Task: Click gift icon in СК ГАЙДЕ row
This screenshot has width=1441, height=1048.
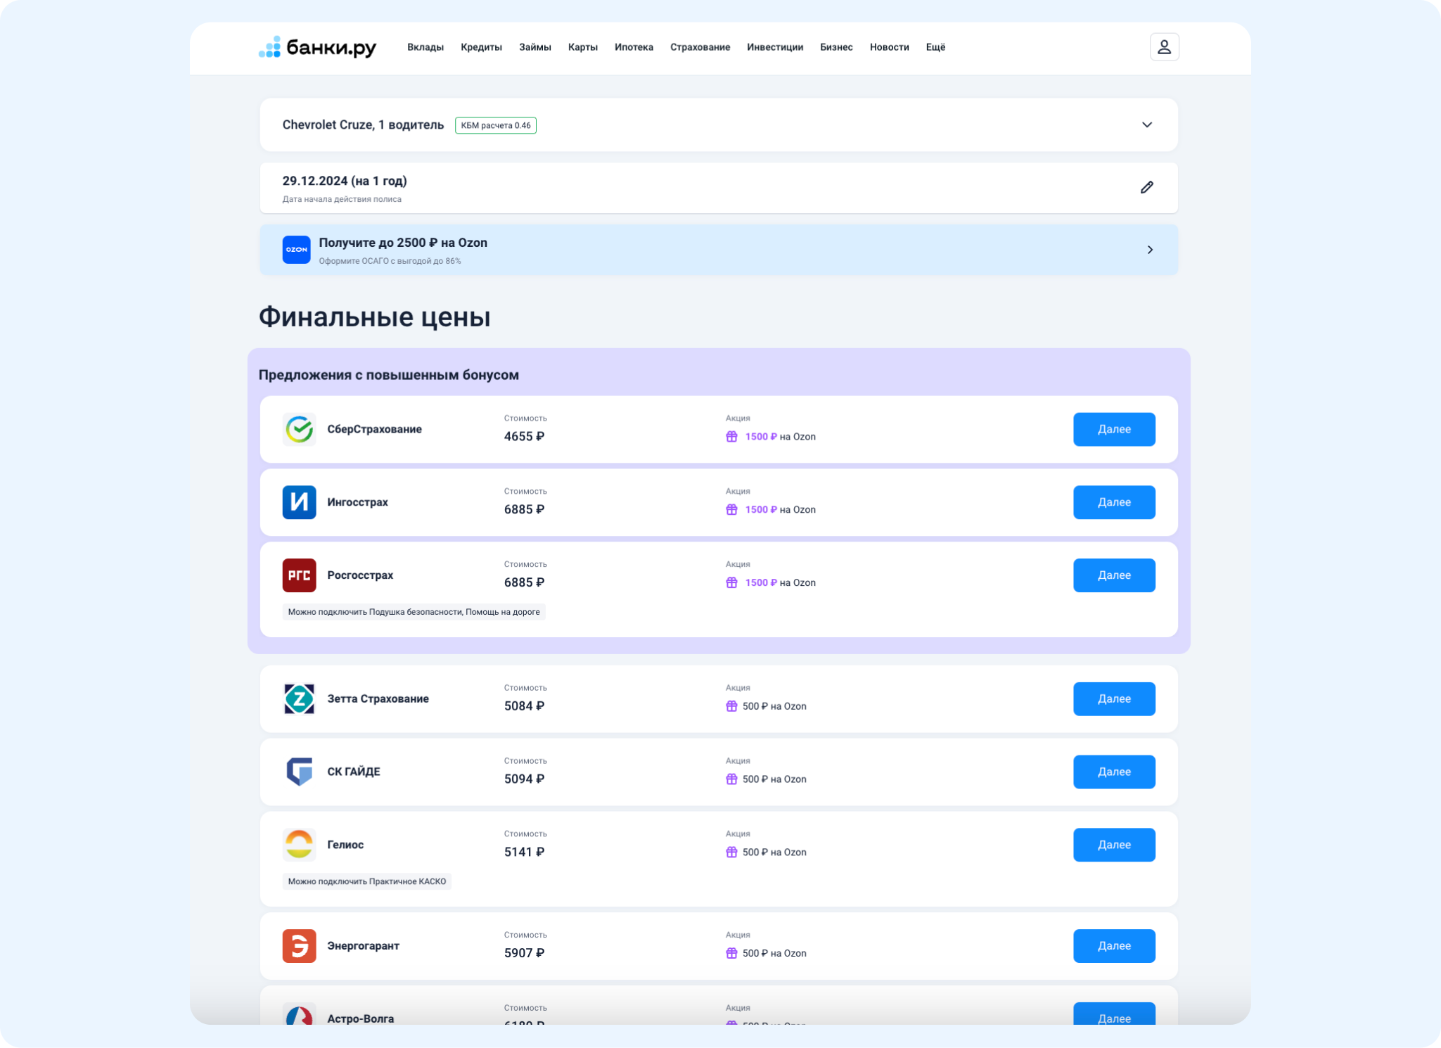Action: point(731,779)
